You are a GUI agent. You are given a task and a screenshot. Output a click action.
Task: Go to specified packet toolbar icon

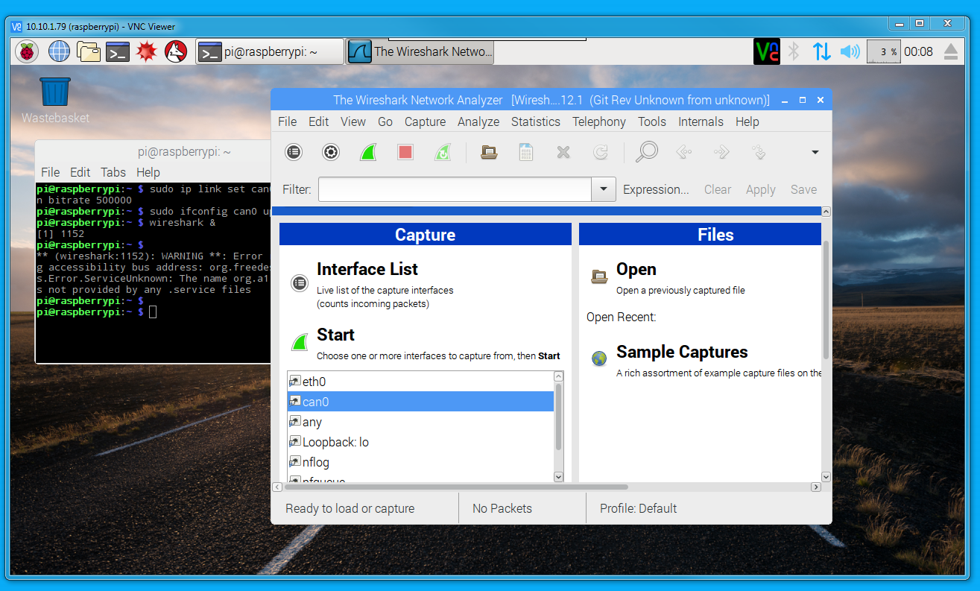pyautogui.click(x=759, y=152)
